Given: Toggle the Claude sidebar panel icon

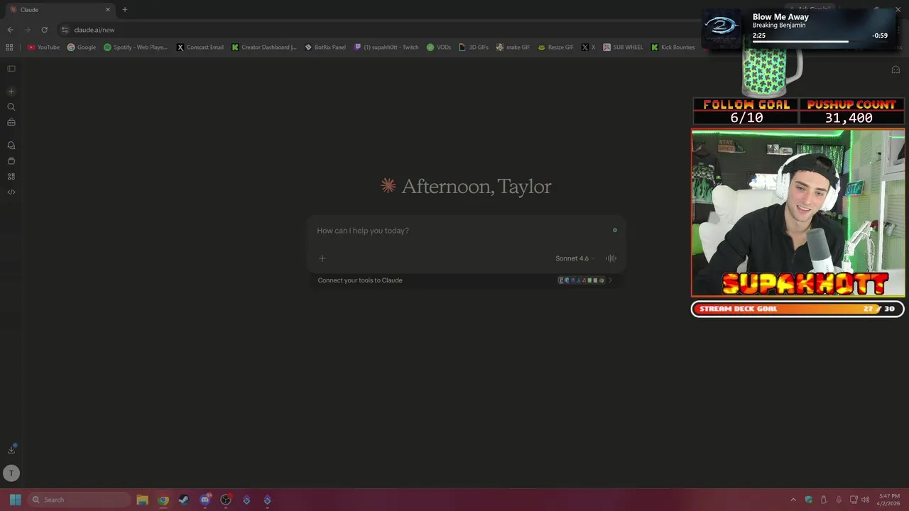Looking at the screenshot, I should [11, 69].
